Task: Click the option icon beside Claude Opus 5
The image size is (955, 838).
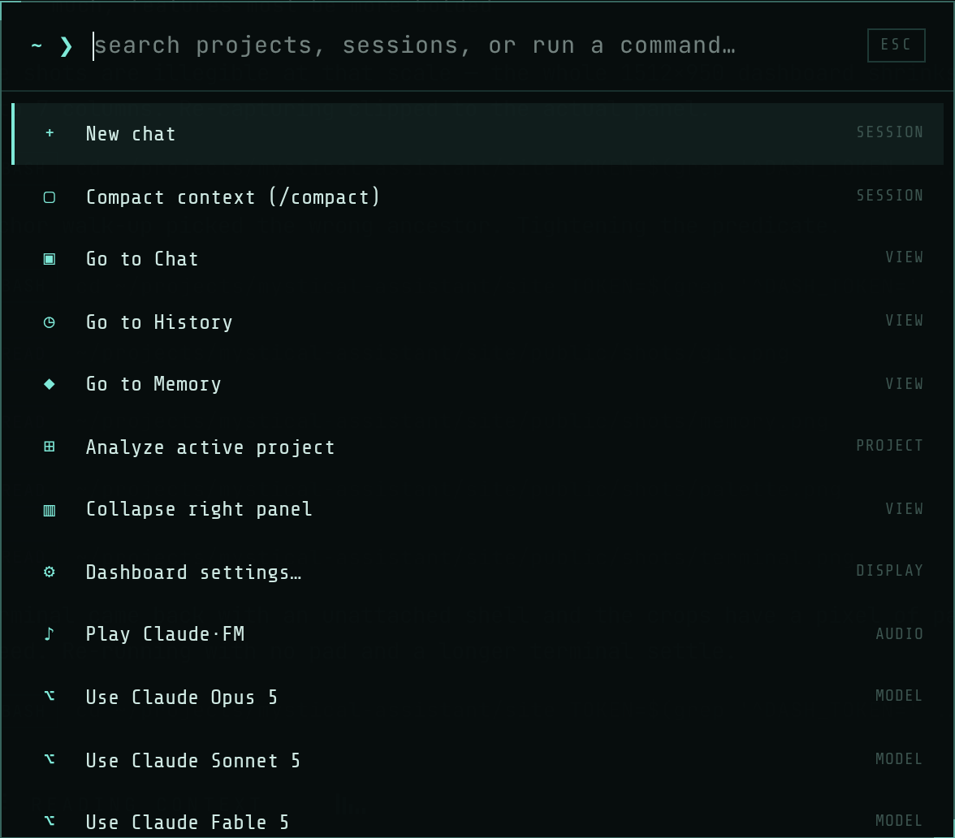Action: pos(50,695)
